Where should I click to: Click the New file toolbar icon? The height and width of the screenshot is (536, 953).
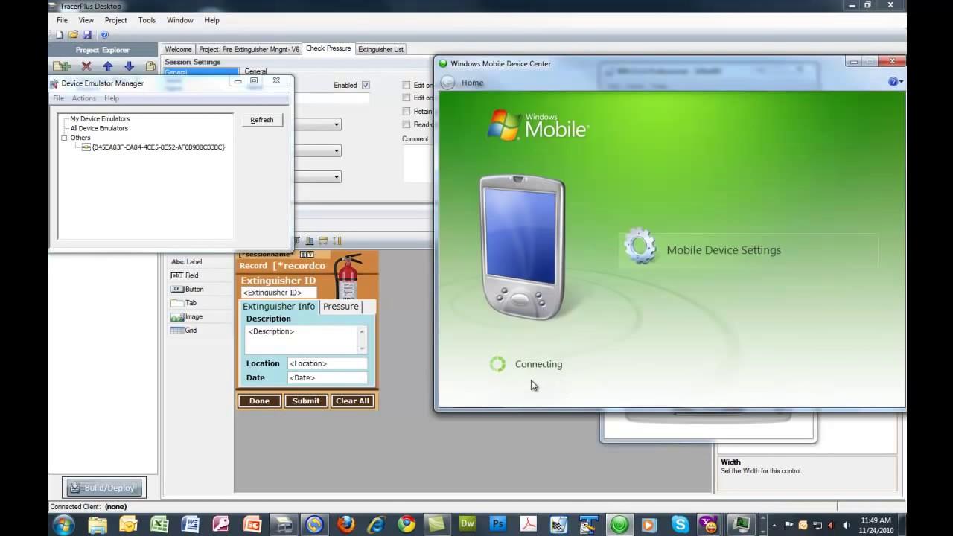point(60,34)
